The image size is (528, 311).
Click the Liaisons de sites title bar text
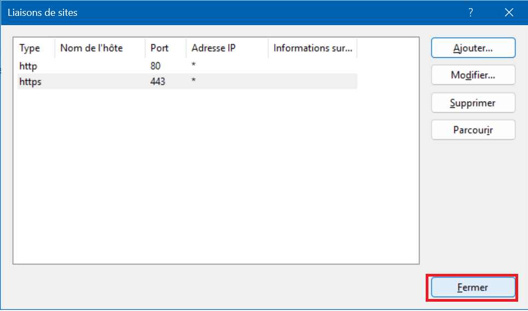point(43,13)
